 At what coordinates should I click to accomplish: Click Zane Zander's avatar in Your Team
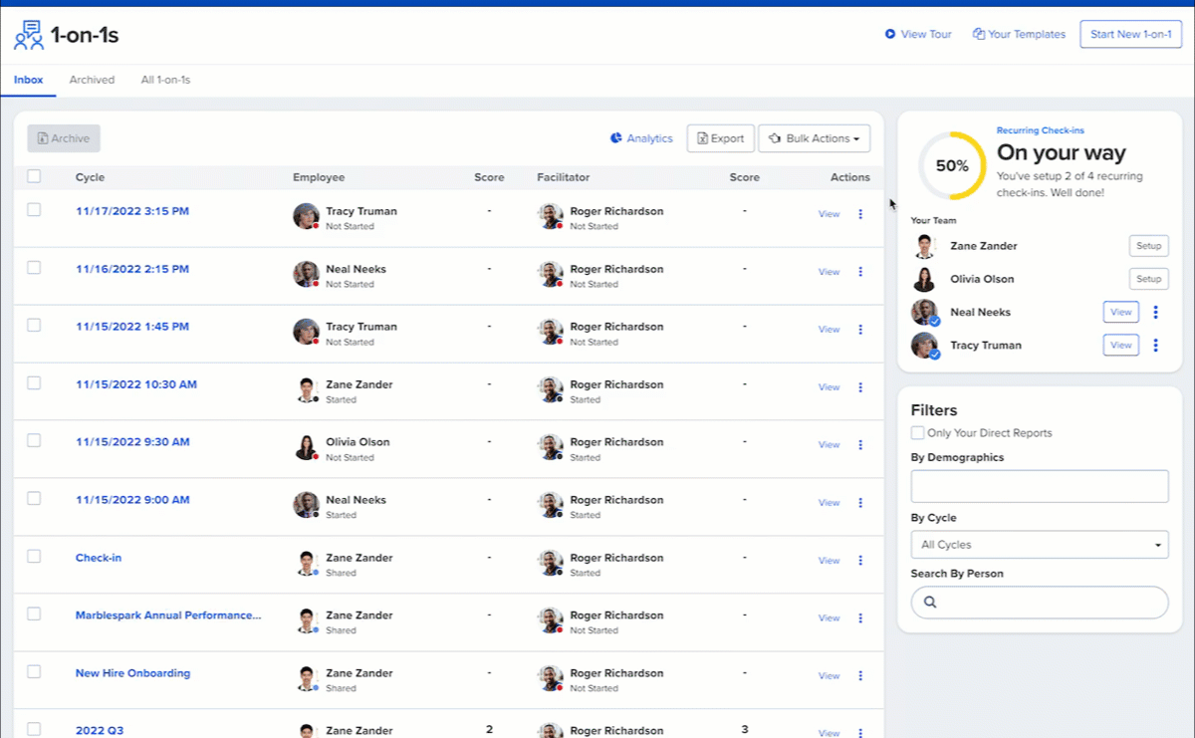pos(924,246)
